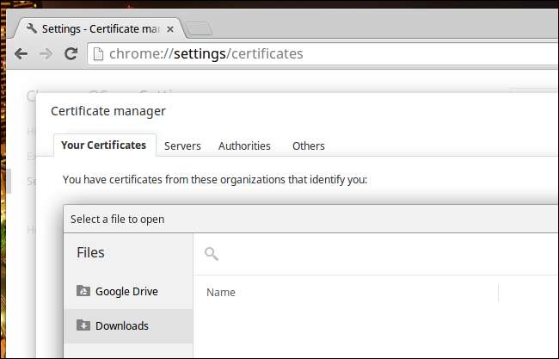Choose the Google Drive location label
The image size is (559, 359).
click(x=126, y=291)
